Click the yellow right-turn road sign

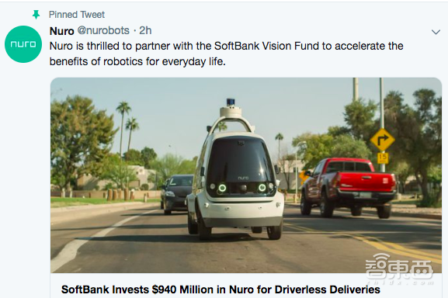[382, 140]
